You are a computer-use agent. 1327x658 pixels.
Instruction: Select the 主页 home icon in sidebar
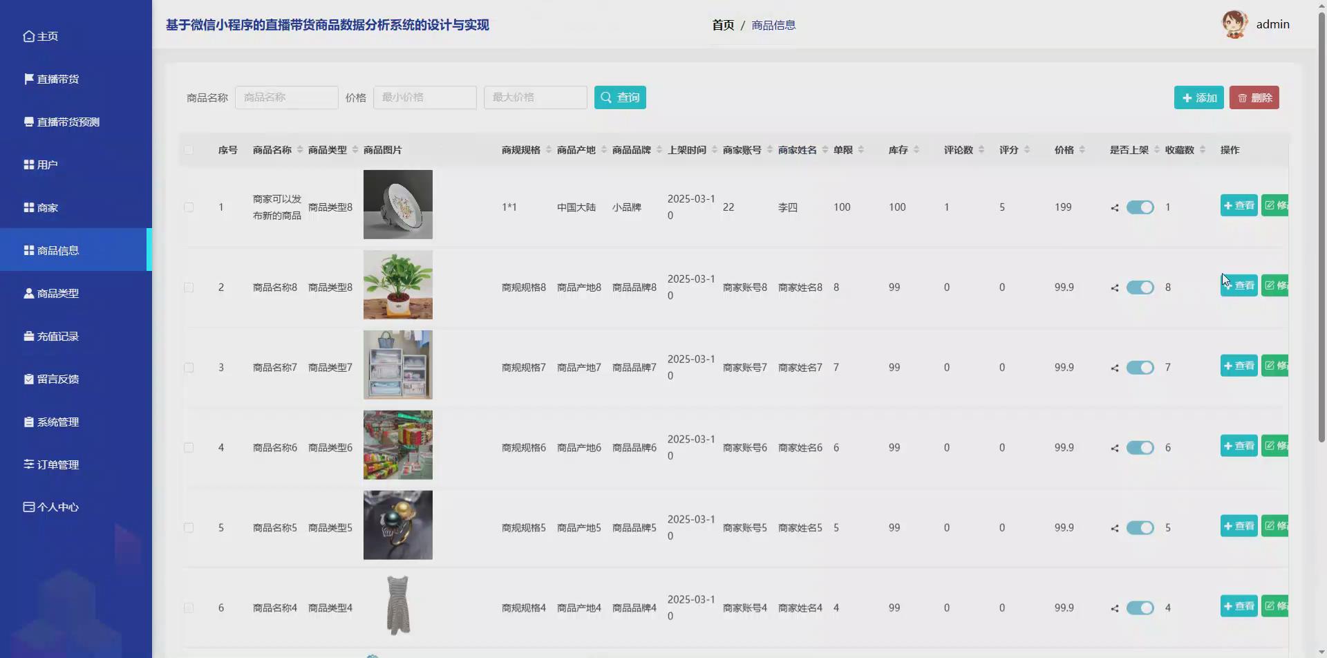coord(28,36)
